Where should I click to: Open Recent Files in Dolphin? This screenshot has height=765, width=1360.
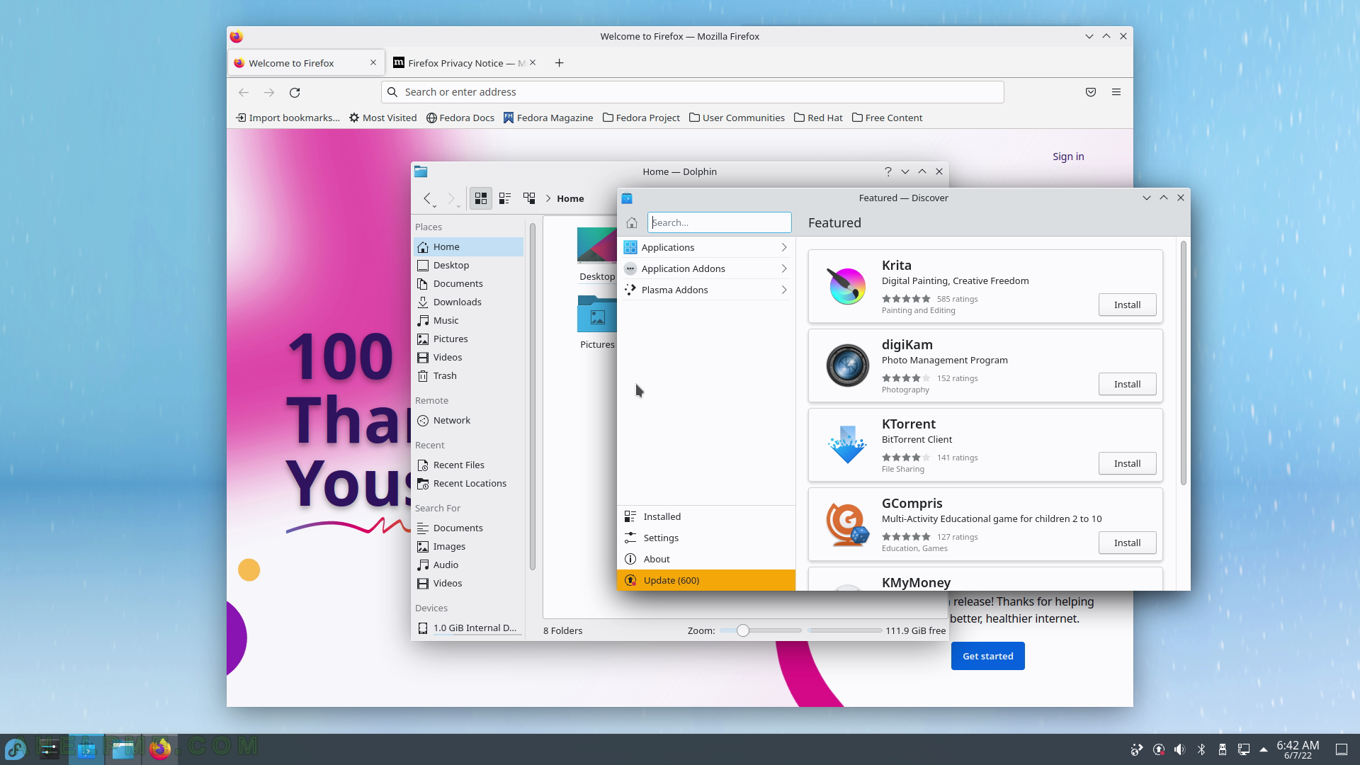click(468, 465)
